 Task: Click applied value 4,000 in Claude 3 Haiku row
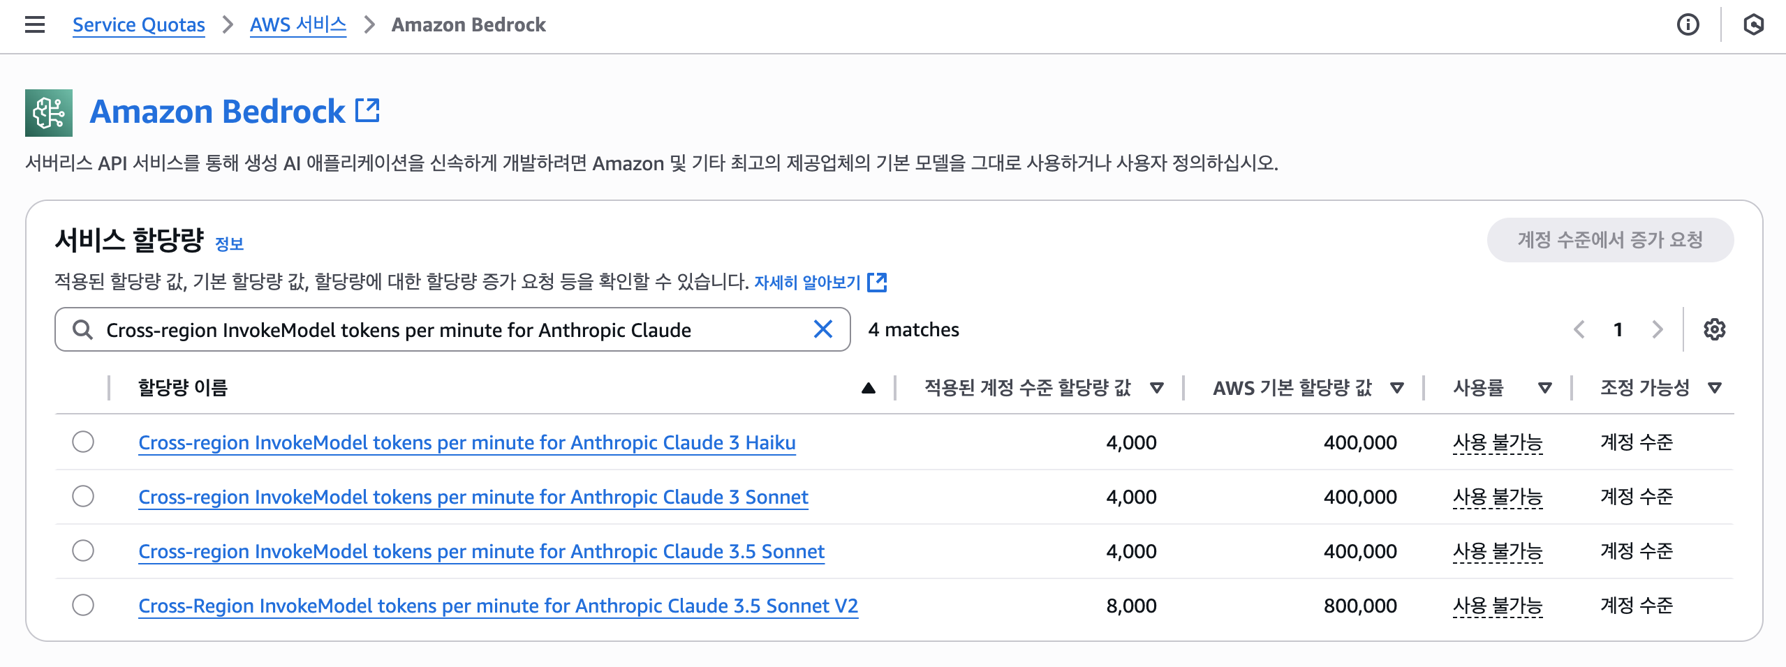pyautogui.click(x=1131, y=442)
